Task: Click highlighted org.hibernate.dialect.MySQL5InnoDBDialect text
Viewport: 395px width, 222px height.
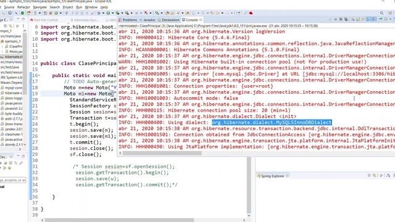Action: pos(272,122)
